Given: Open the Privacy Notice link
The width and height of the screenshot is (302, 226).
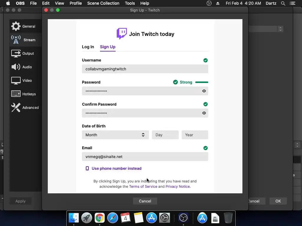Looking at the screenshot, I should click(x=178, y=186).
